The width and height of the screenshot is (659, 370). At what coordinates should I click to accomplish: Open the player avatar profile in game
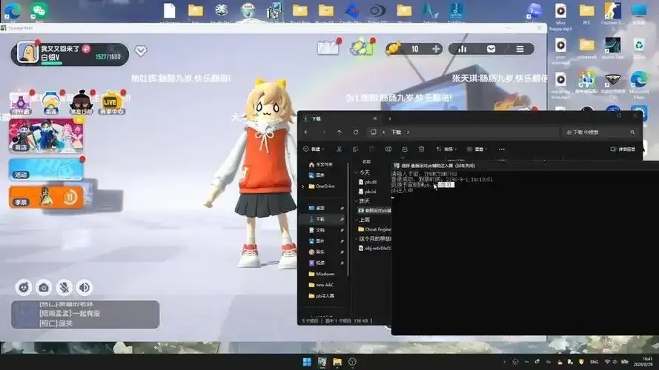pos(27,53)
